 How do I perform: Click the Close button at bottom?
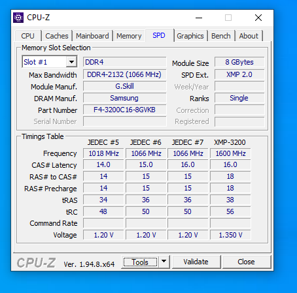pyautogui.click(x=246, y=262)
